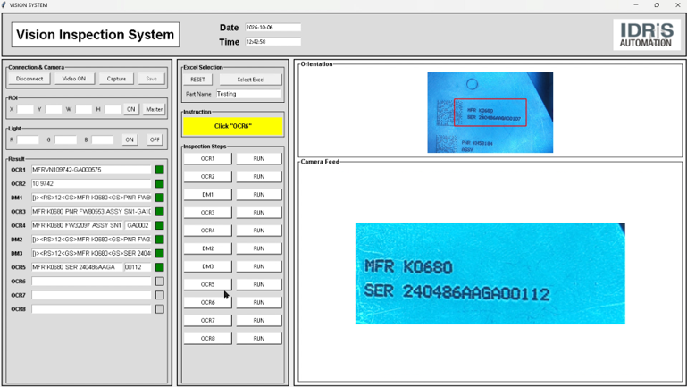Click the empty OCR6 result field
The height and width of the screenshot is (387, 687).
click(91, 282)
